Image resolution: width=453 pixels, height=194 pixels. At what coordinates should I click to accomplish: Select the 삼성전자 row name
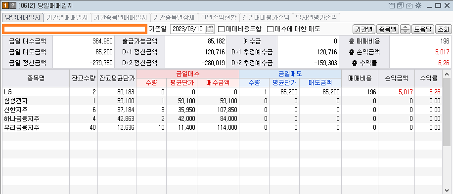(16, 101)
